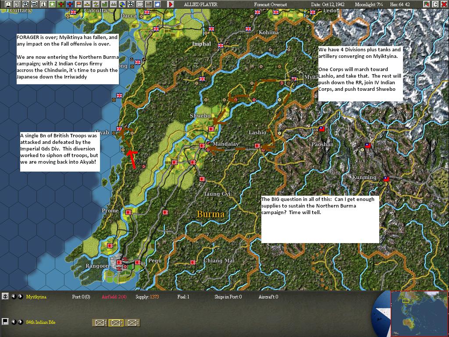Viewport: 449px width, 337px height.
Task: Open the document list report icon
Action: coord(17,4)
